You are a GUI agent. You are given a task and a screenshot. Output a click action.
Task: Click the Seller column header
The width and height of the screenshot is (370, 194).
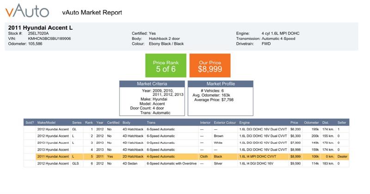[x=342, y=122]
